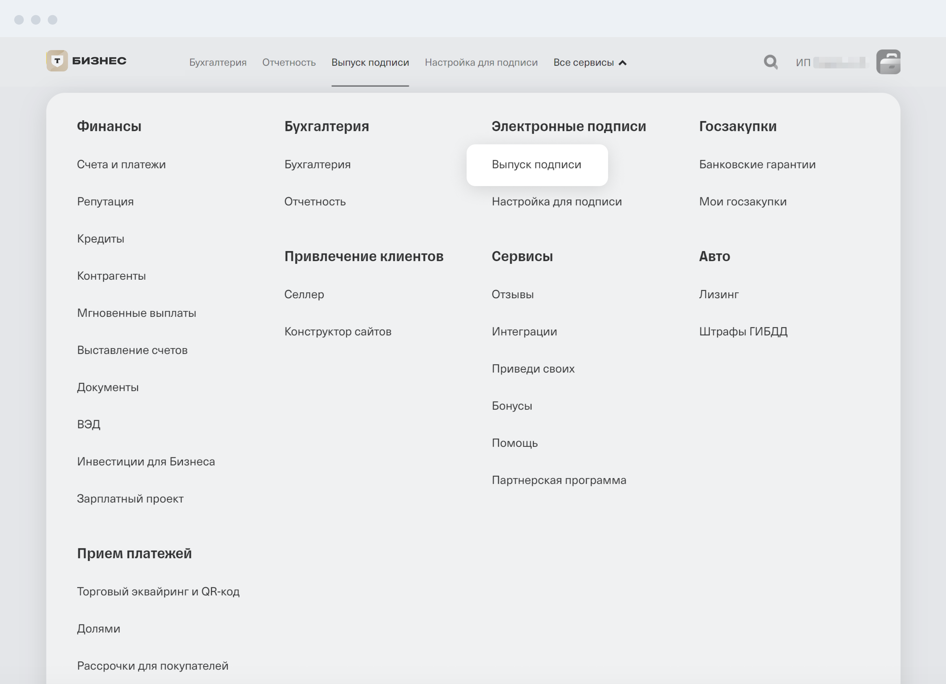Open Счета и платежи
Screen dimensions: 946x684
(121, 164)
